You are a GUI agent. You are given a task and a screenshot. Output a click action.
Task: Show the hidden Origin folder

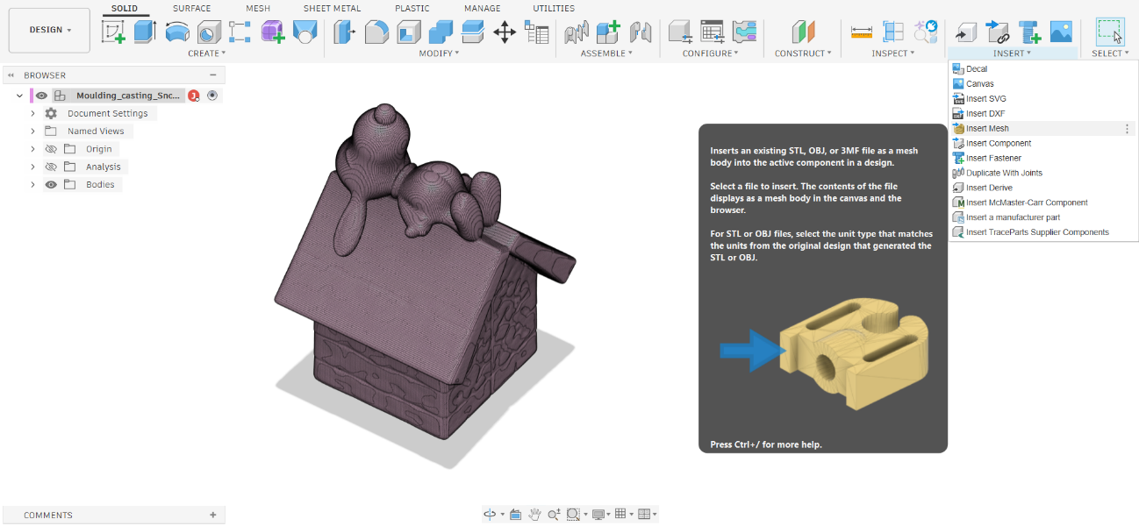(x=51, y=149)
